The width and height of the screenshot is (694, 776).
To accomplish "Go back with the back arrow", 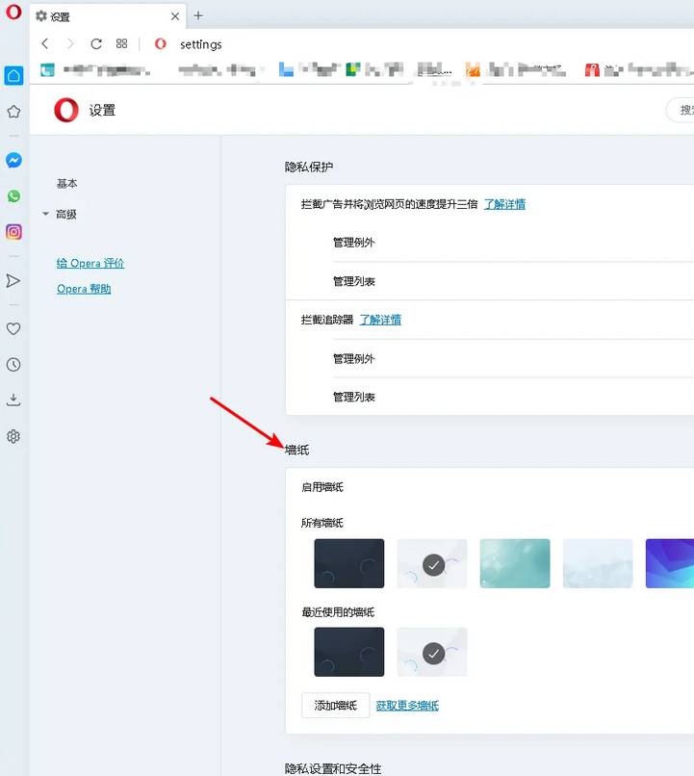I will pyautogui.click(x=45, y=44).
